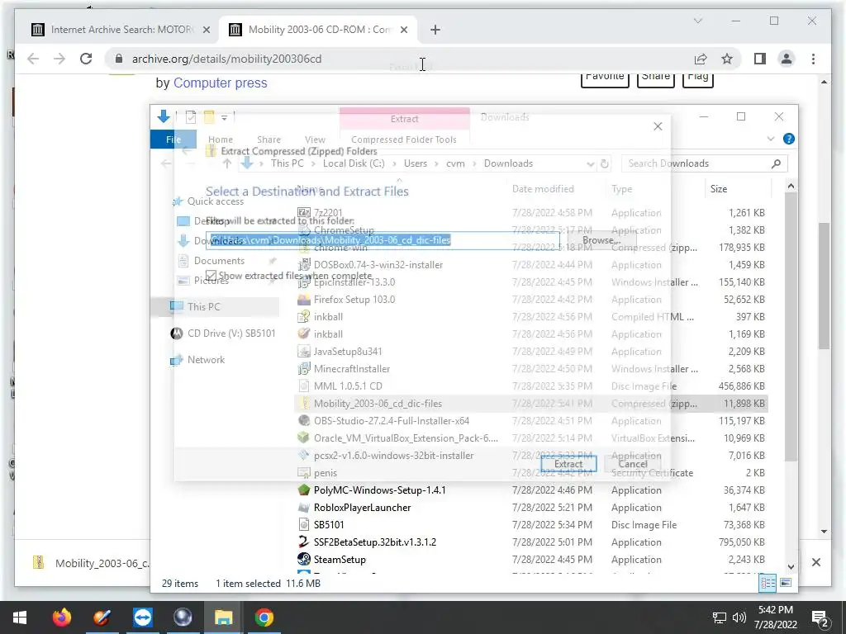Open Chrome profile avatar icon

[x=787, y=59]
